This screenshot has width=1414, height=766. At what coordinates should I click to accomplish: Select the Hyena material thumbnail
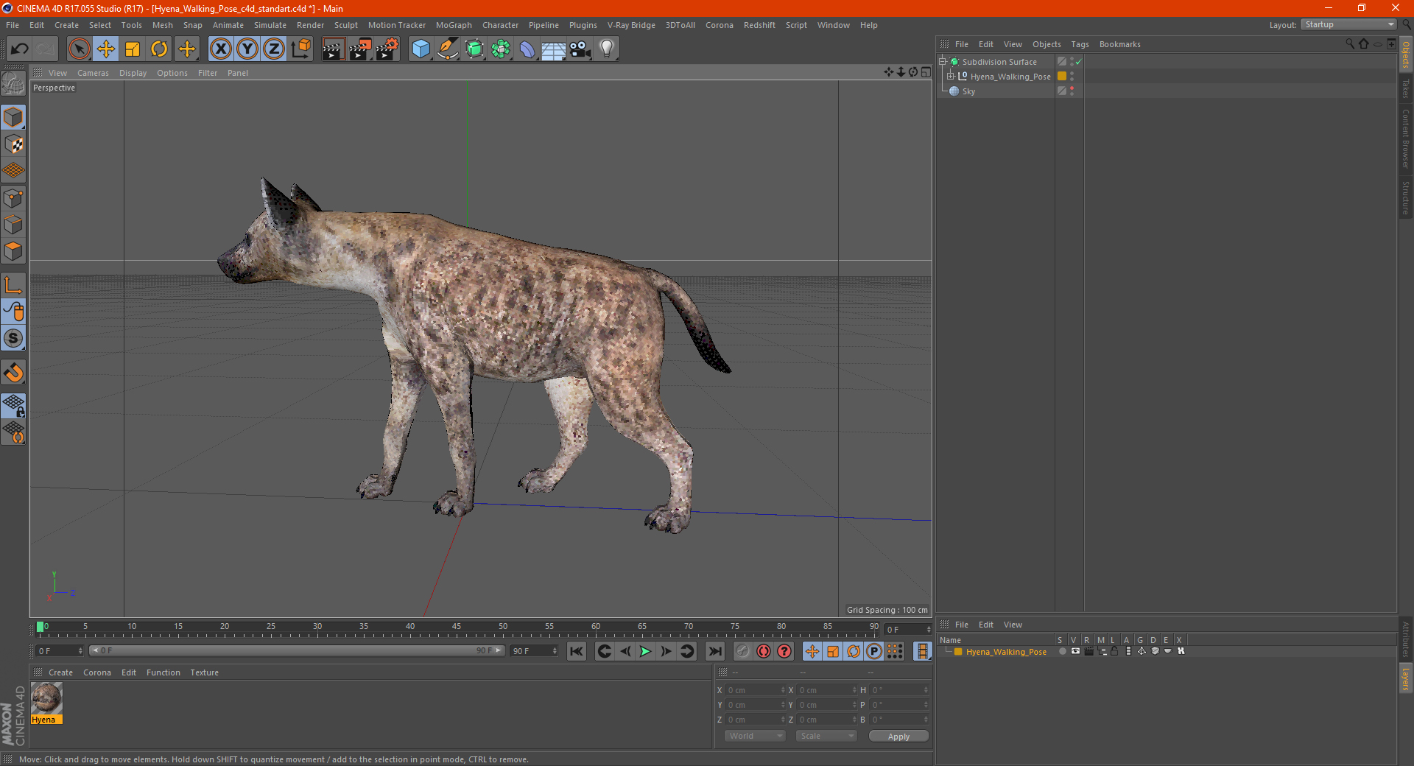[46, 698]
